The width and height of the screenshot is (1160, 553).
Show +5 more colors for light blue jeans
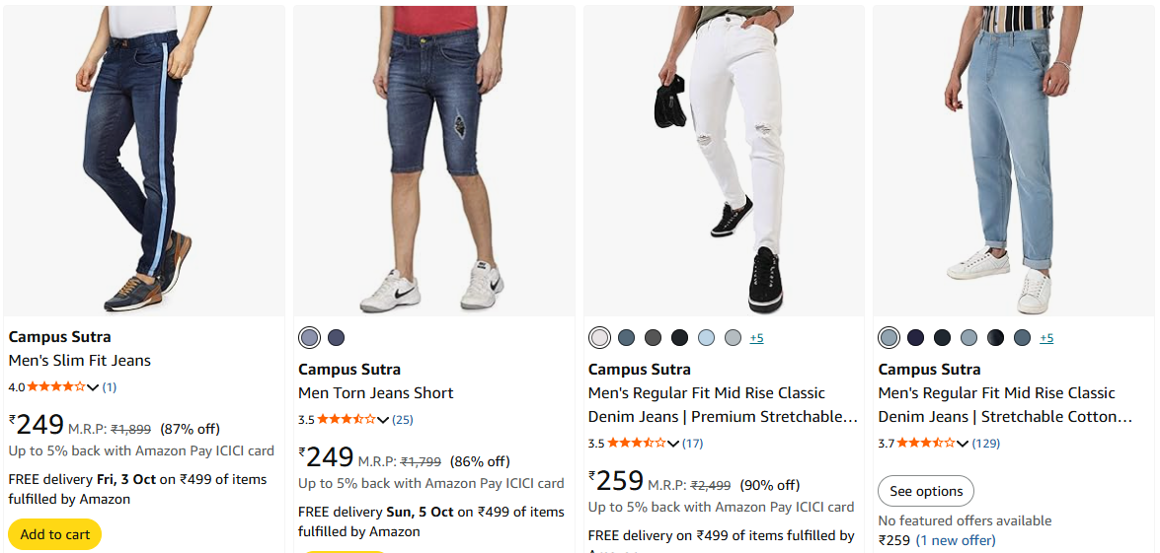[1046, 338]
